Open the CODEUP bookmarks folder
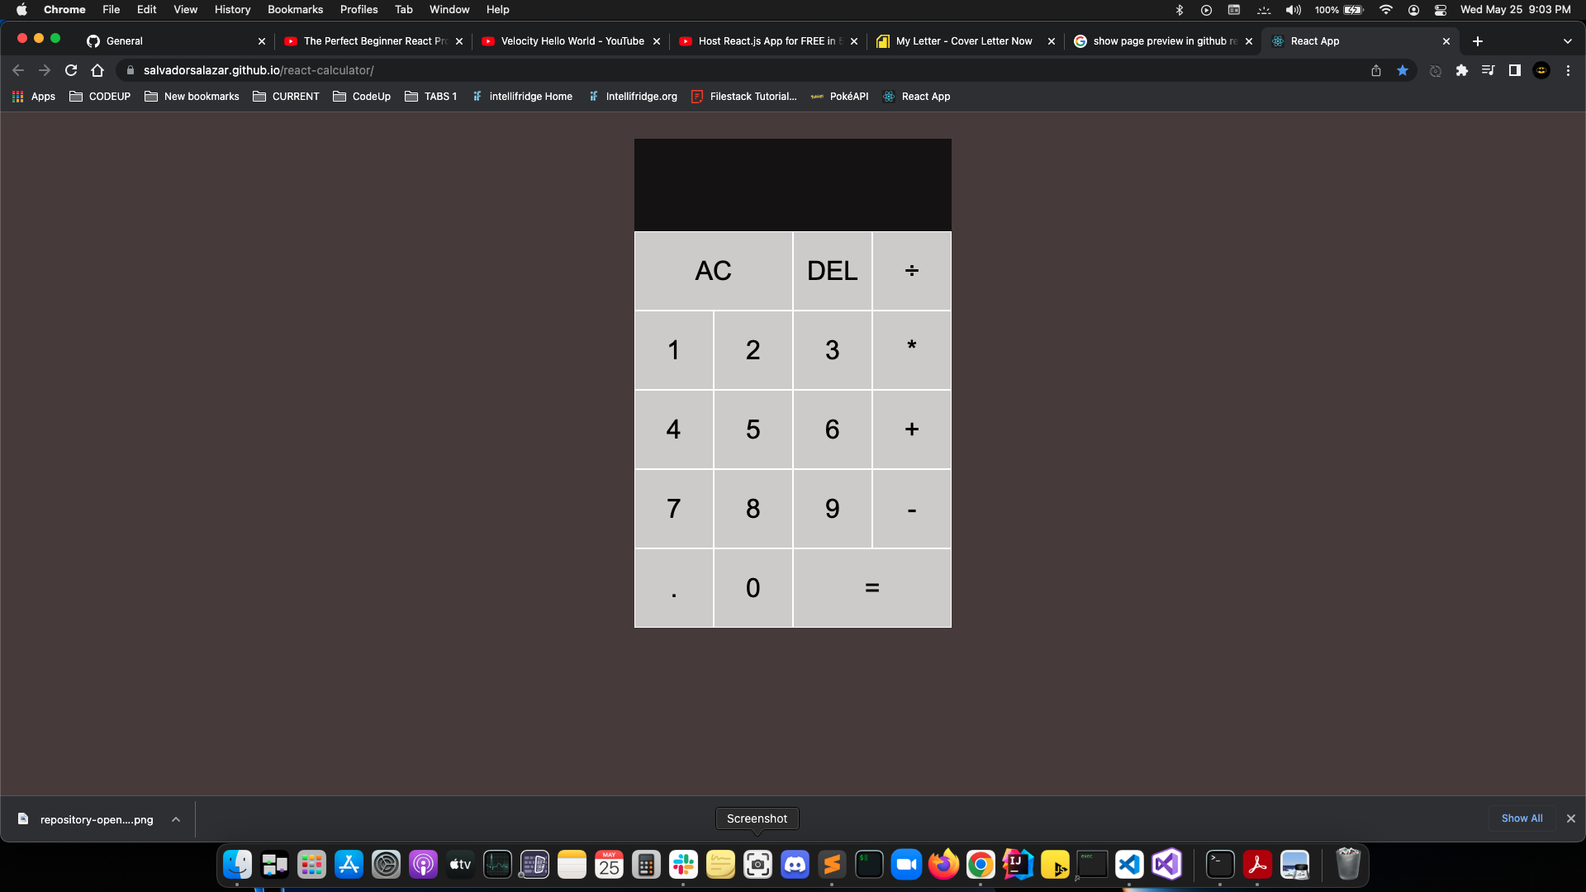 [x=99, y=96]
